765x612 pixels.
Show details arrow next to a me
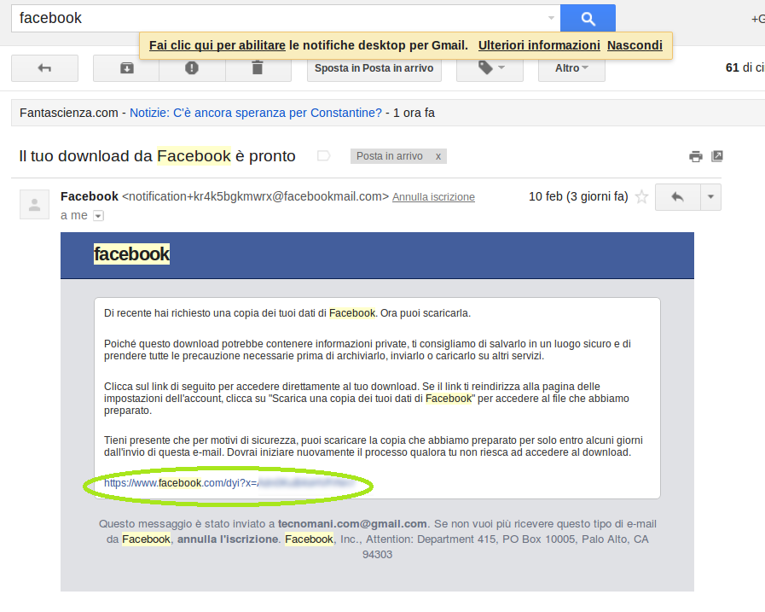pos(99,216)
